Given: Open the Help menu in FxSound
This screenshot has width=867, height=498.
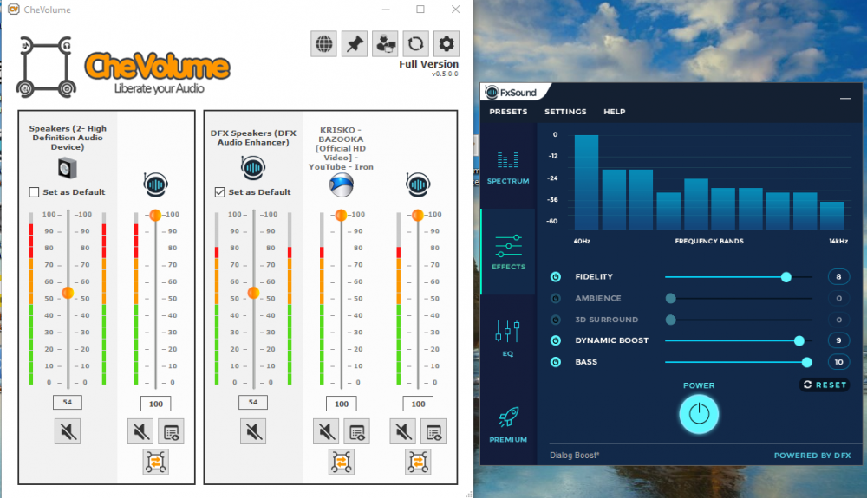Looking at the screenshot, I should point(615,112).
